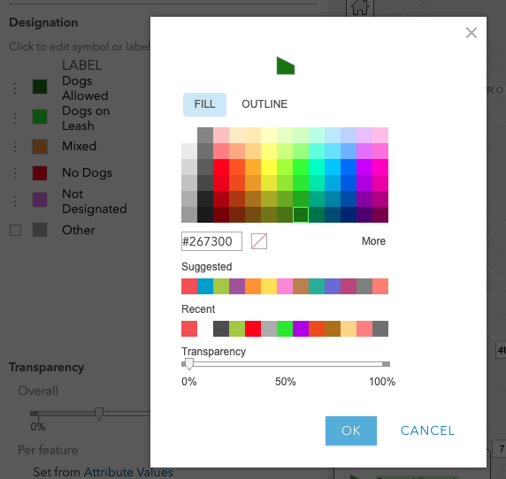Click the Mixed brown symbol square
The height and width of the screenshot is (479, 506).
point(40,147)
